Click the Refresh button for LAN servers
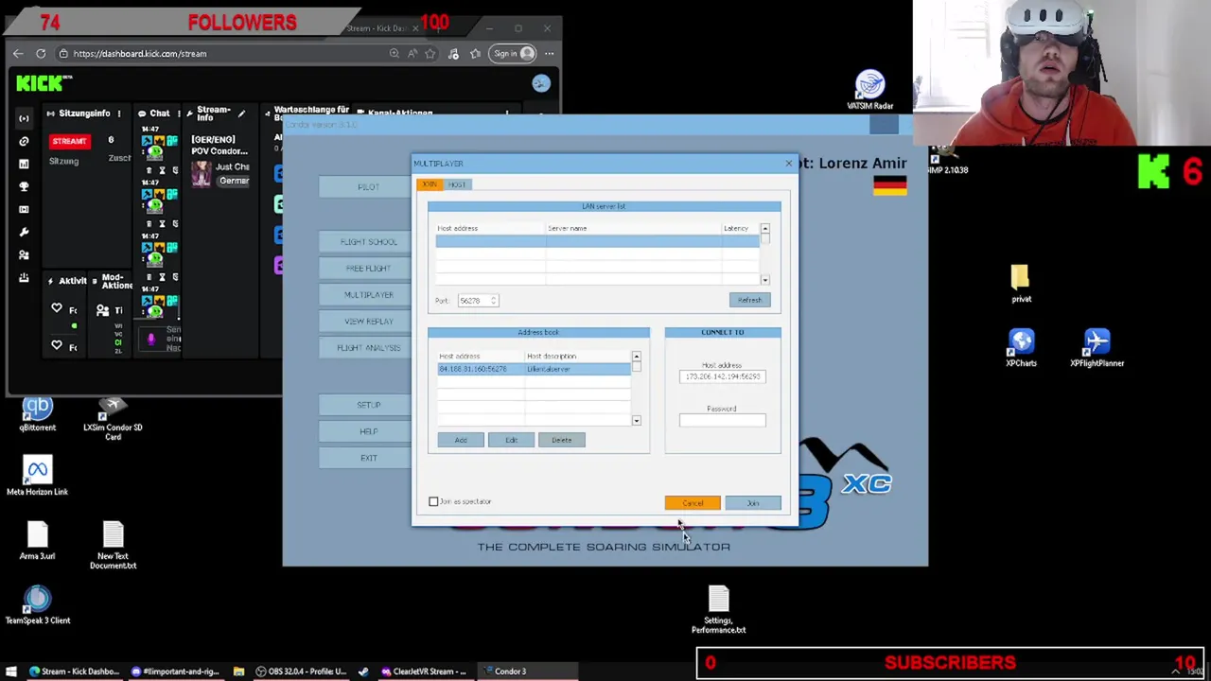 pyautogui.click(x=749, y=300)
